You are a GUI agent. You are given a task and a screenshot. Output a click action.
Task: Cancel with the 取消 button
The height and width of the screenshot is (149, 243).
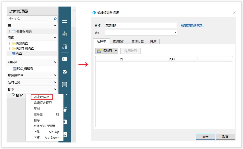tap(225, 137)
